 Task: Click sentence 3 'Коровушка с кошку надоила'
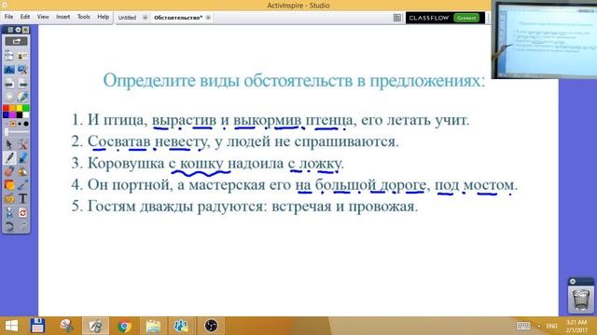[x=208, y=164]
